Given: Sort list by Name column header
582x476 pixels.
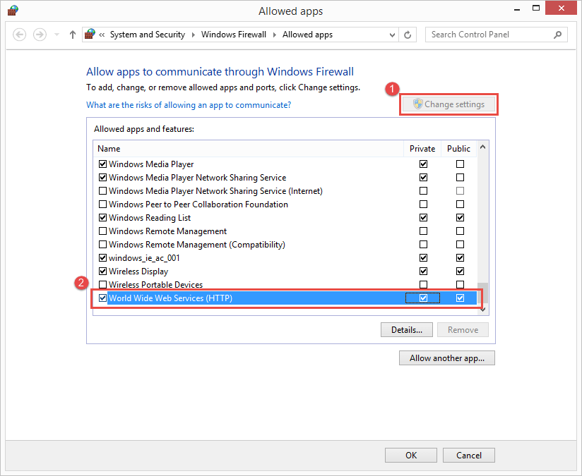Looking at the screenshot, I should point(248,149).
